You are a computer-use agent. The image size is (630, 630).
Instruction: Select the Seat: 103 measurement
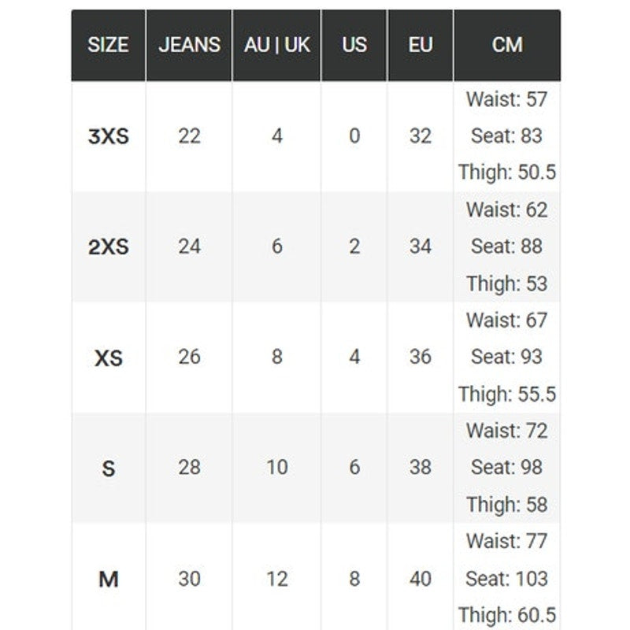click(506, 579)
